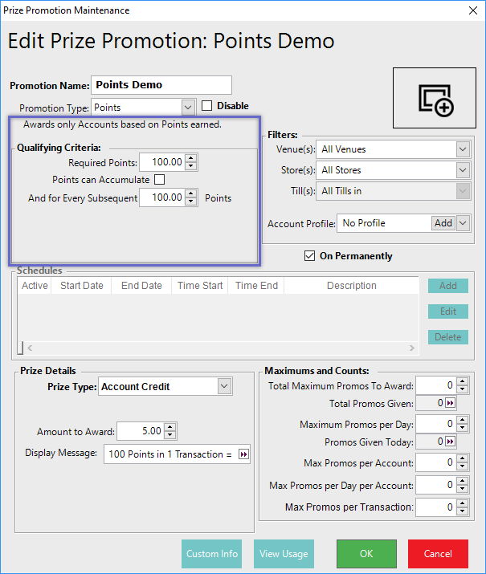Click the Promotion Name text field
Viewport: 486px width, 574px height.
pyautogui.click(x=161, y=85)
